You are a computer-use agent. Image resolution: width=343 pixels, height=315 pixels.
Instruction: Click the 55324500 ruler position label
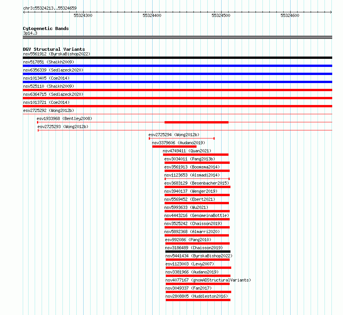[x=221, y=15]
